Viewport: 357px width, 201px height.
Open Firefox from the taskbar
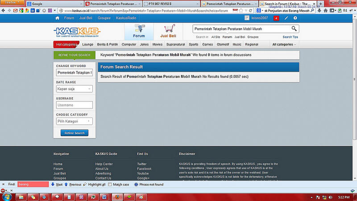click(x=117, y=197)
